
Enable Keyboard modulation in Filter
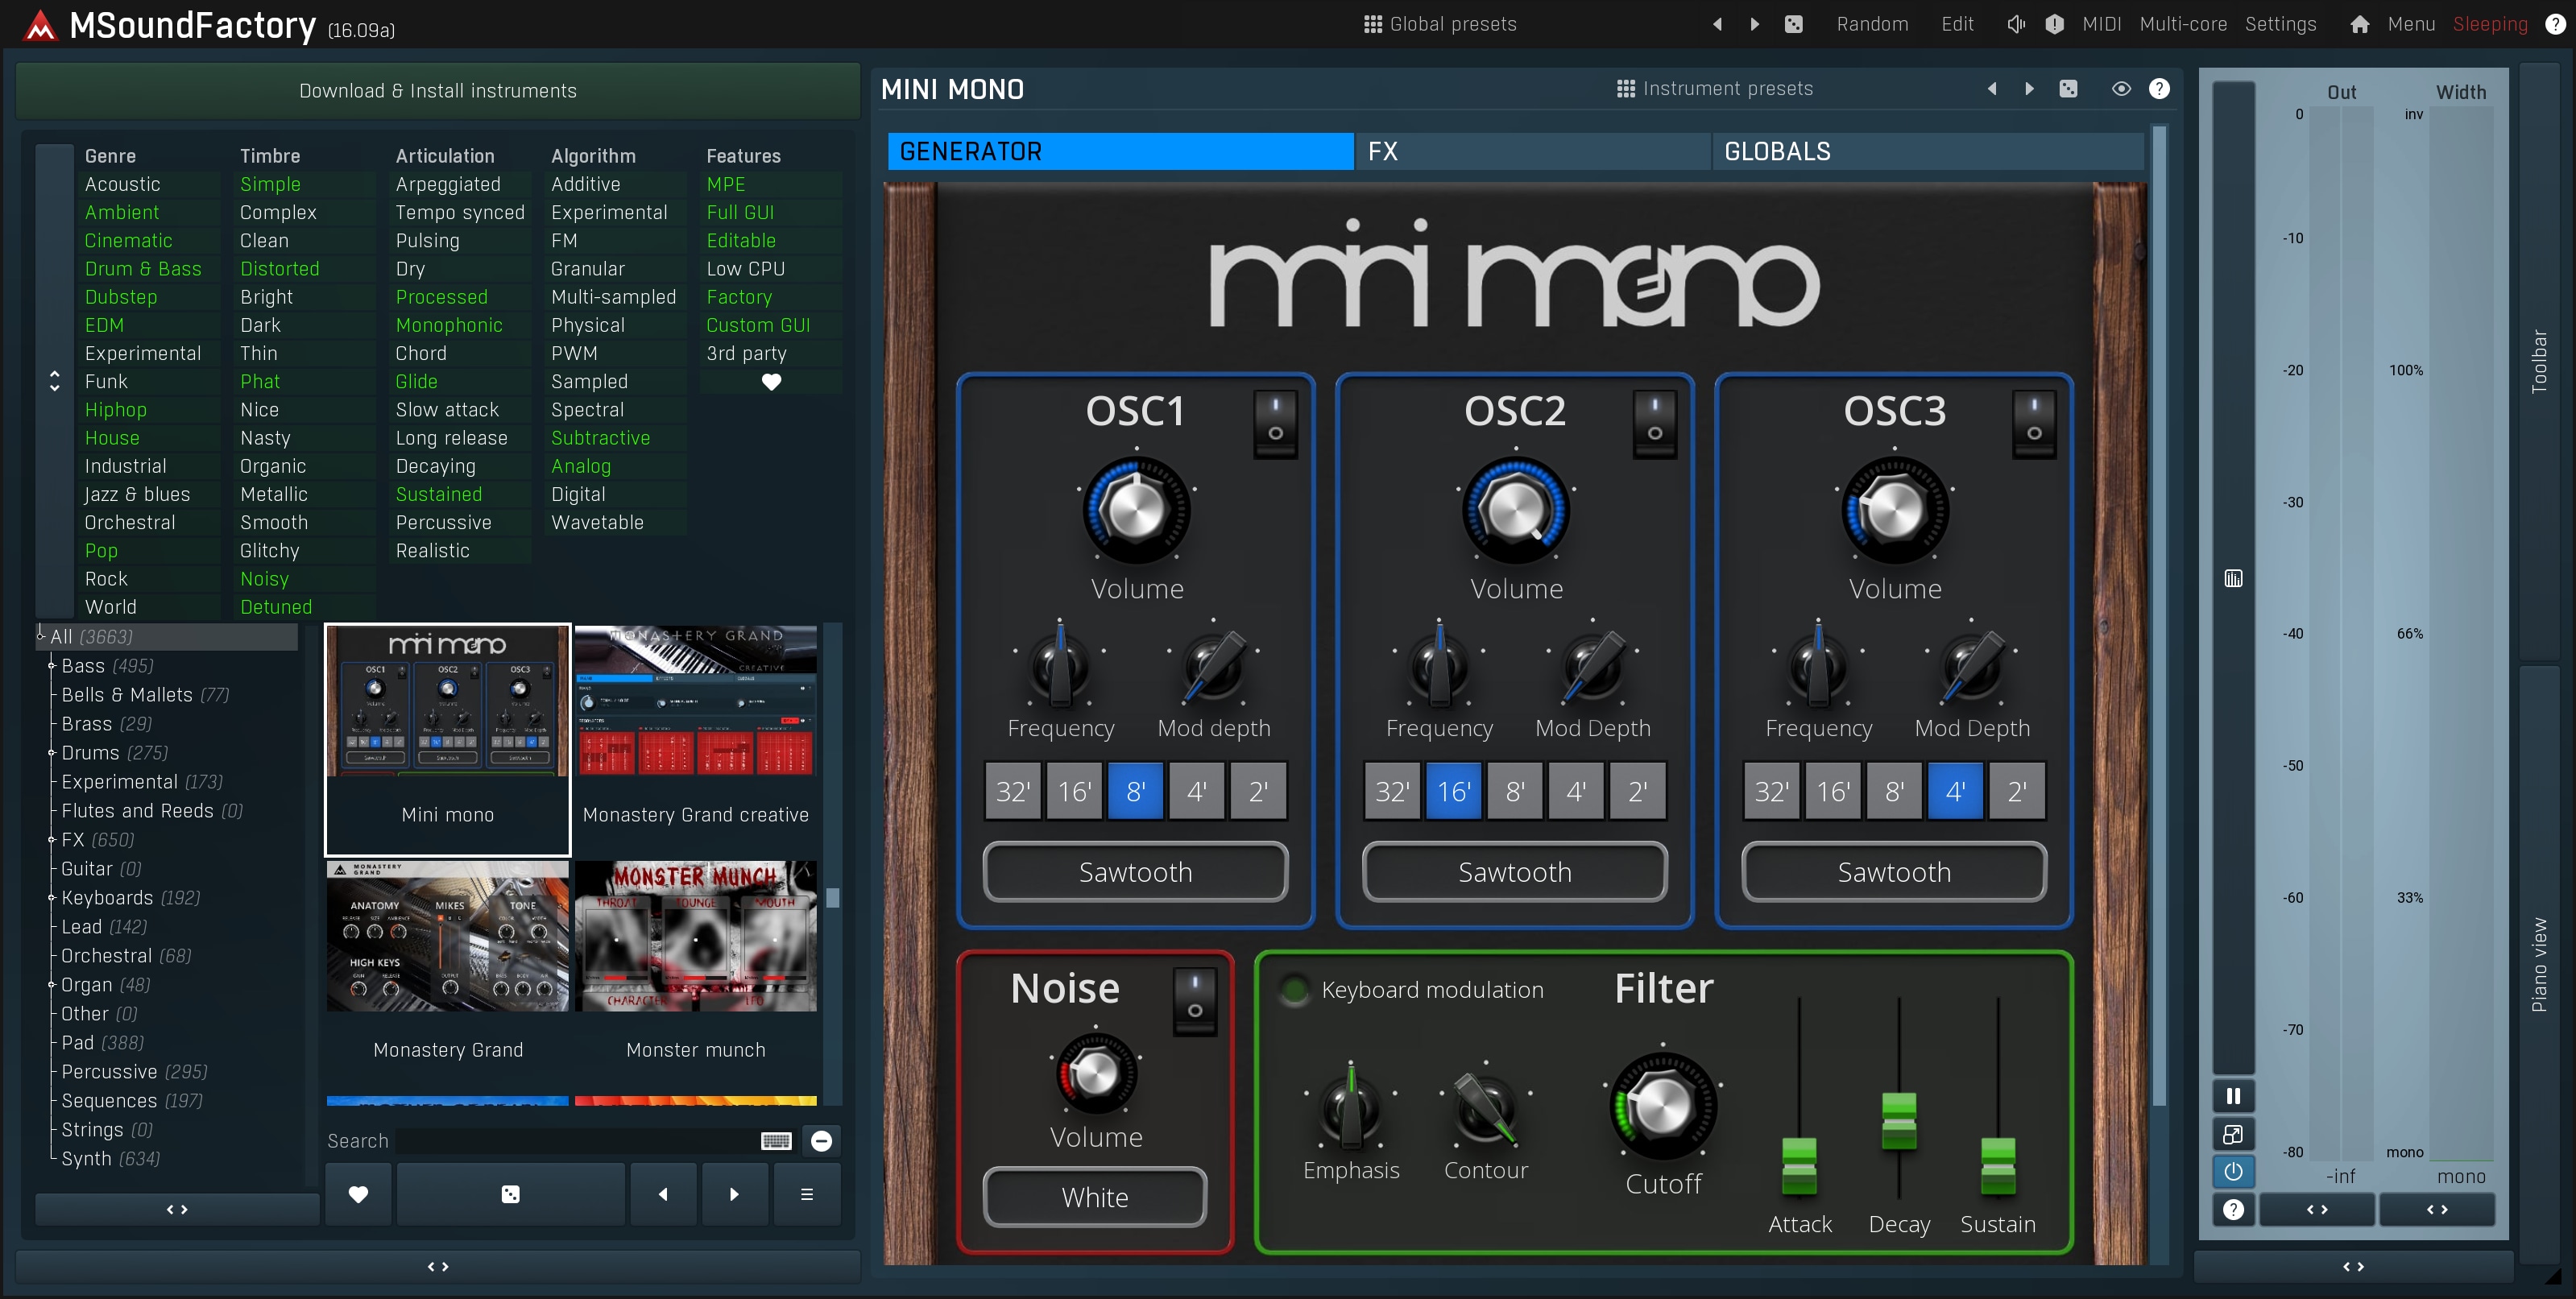click(x=1294, y=990)
